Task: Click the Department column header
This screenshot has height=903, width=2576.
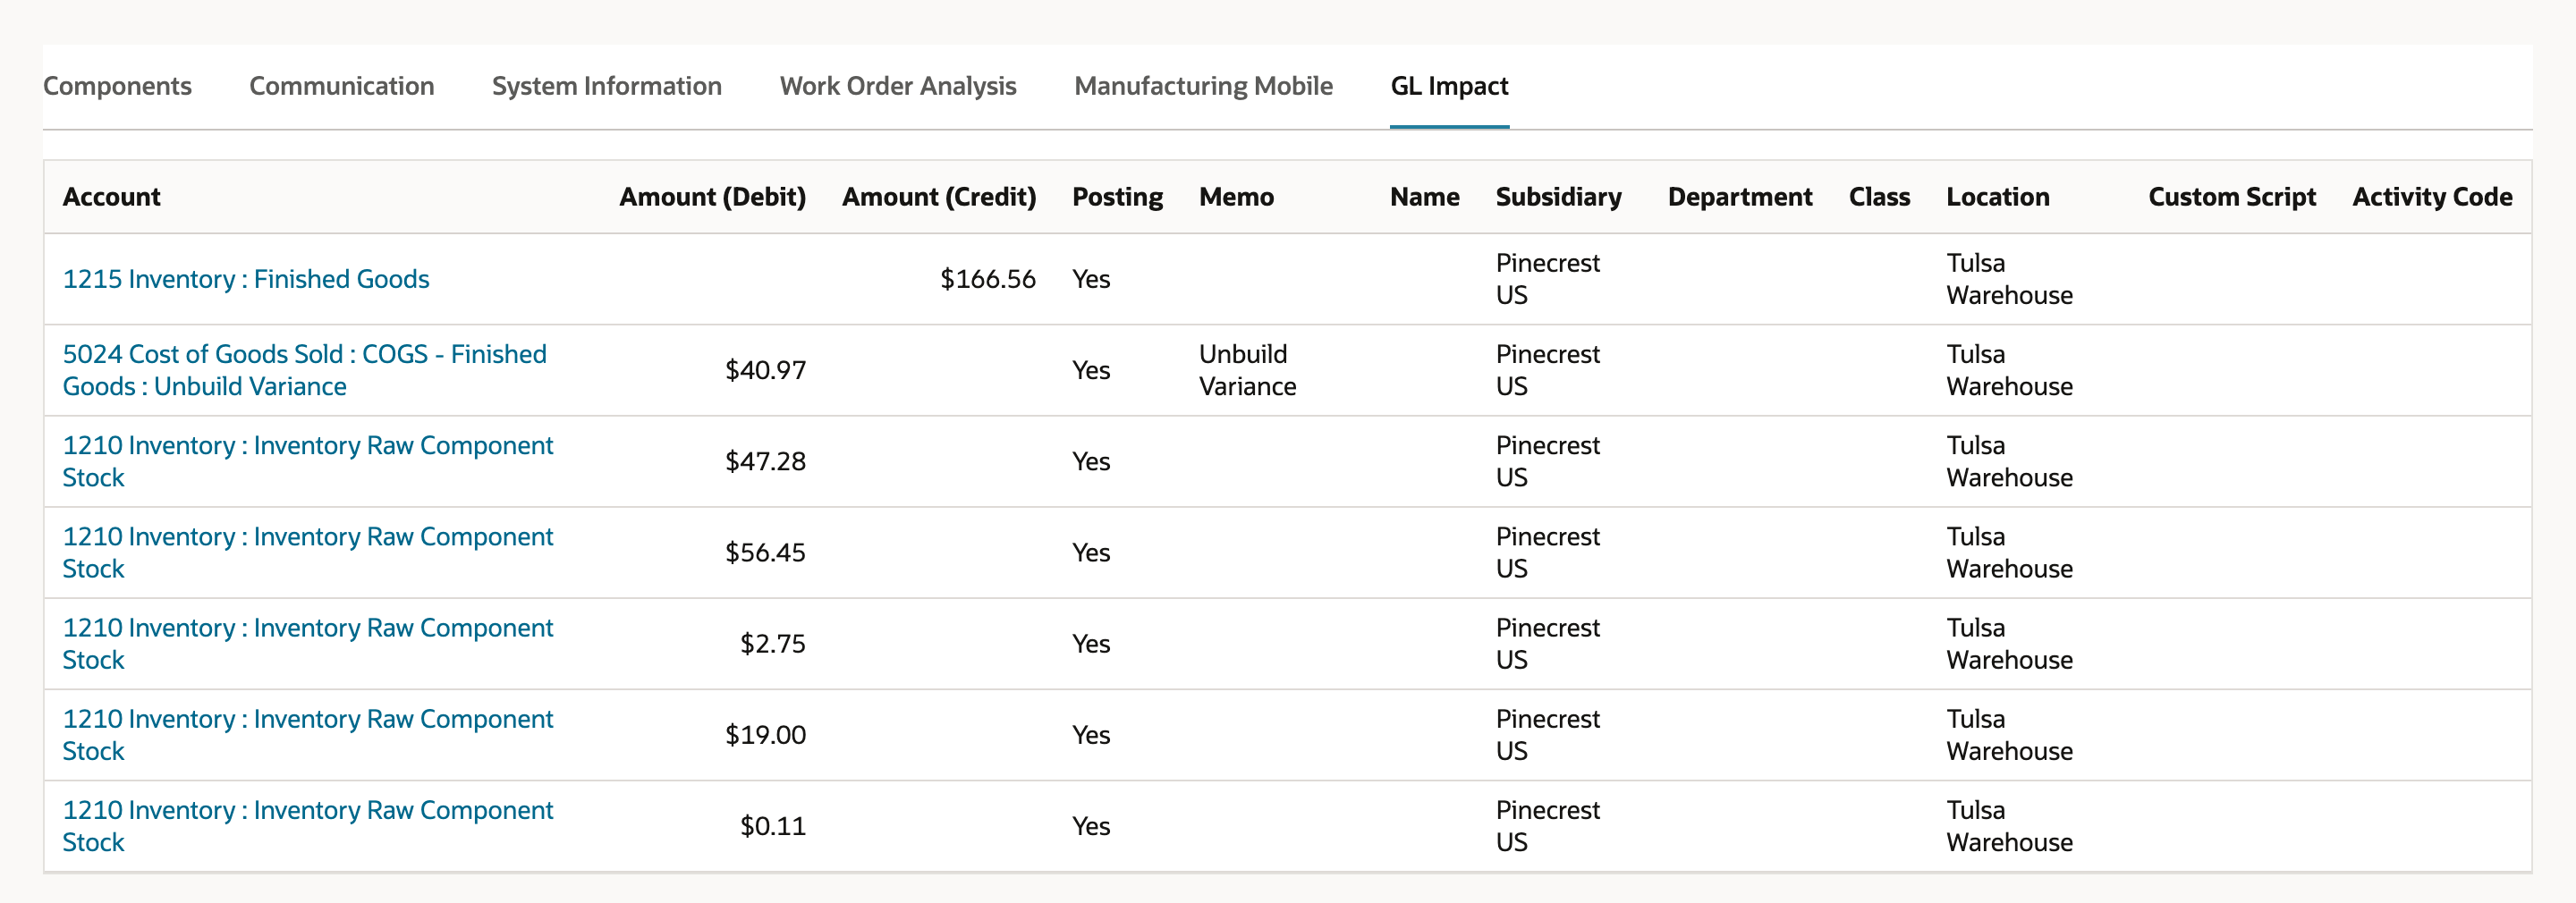Action: coord(1740,197)
